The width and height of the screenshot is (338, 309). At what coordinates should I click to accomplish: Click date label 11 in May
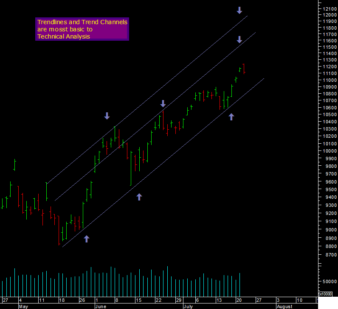pyautogui.click(x=42, y=300)
